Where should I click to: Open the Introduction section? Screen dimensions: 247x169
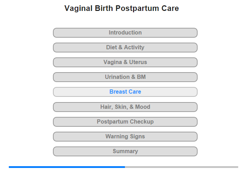click(125, 33)
